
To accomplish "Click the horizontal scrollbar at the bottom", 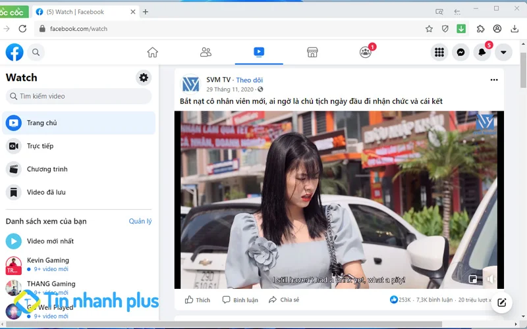I will point(224,324).
